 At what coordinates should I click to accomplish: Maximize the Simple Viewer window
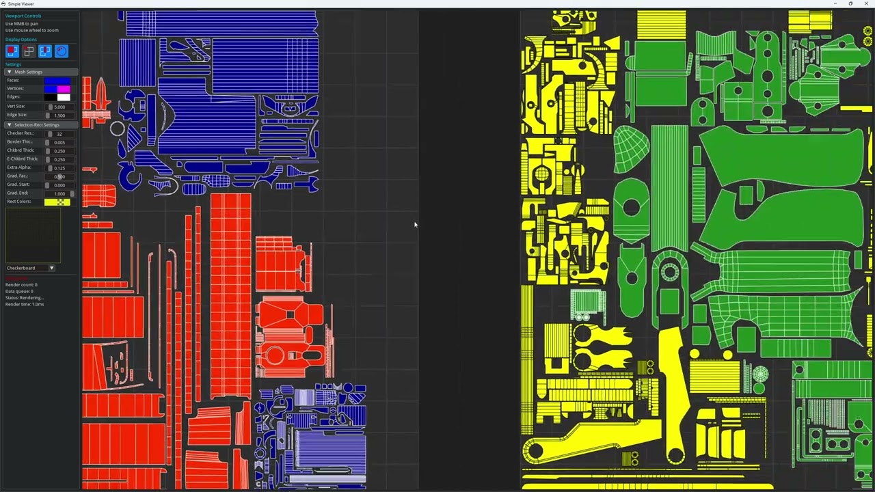coord(850,4)
